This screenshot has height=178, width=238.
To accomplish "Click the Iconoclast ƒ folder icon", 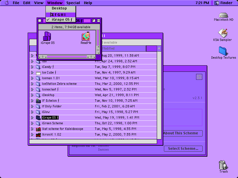I will pyautogui.click(x=38, y=90).
